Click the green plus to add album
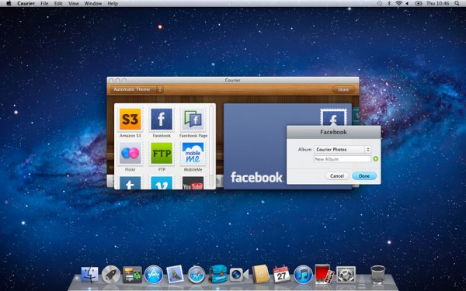The image size is (466, 291). [x=375, y=159]
